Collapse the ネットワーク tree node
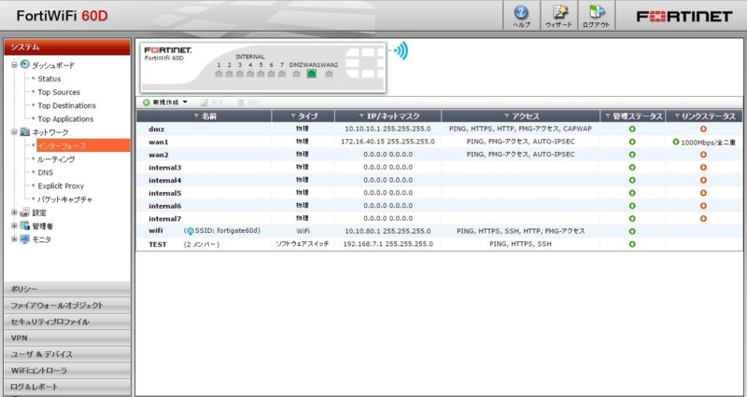Image resolution: width=747 pixels, height=397 pixels. coord(14,132)
